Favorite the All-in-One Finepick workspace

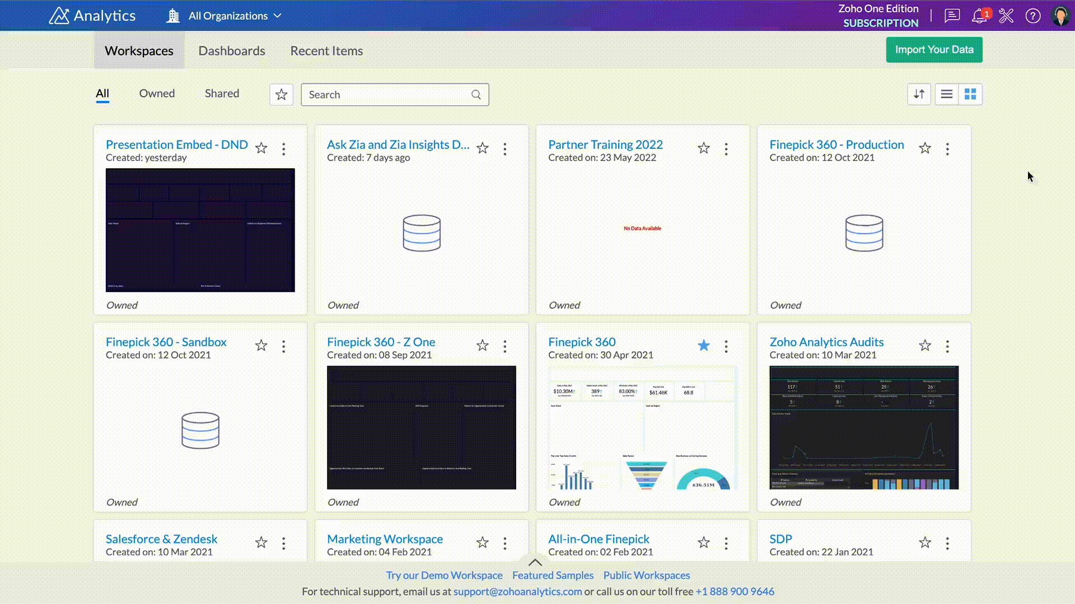point(704,542)
